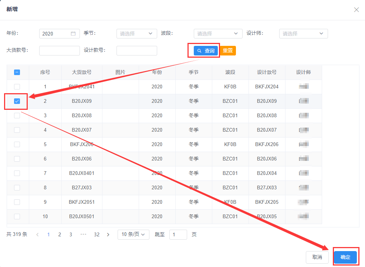The image size is (365, 267).
Task: Click the 查询 search button
Action: point(206,51)
